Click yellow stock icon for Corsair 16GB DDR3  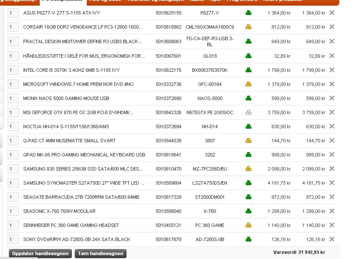(248, 27)
